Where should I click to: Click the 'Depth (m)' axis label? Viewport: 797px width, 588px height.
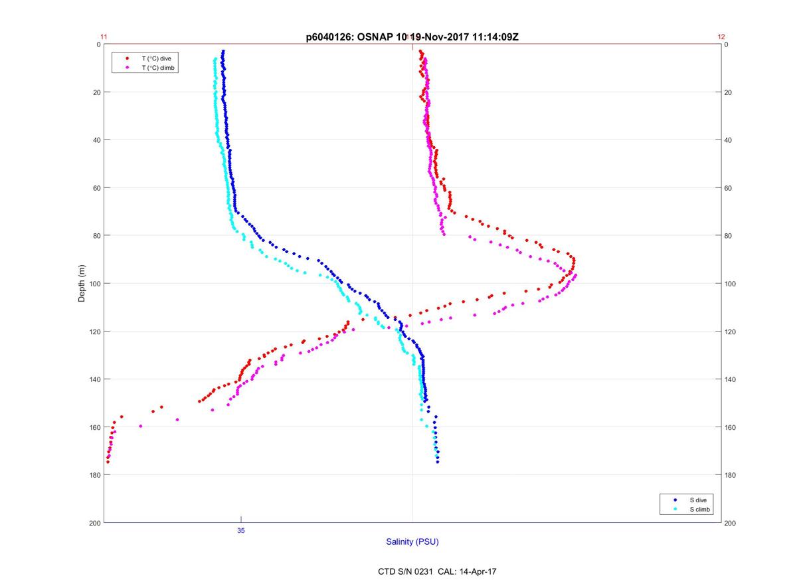coord(82,284)
